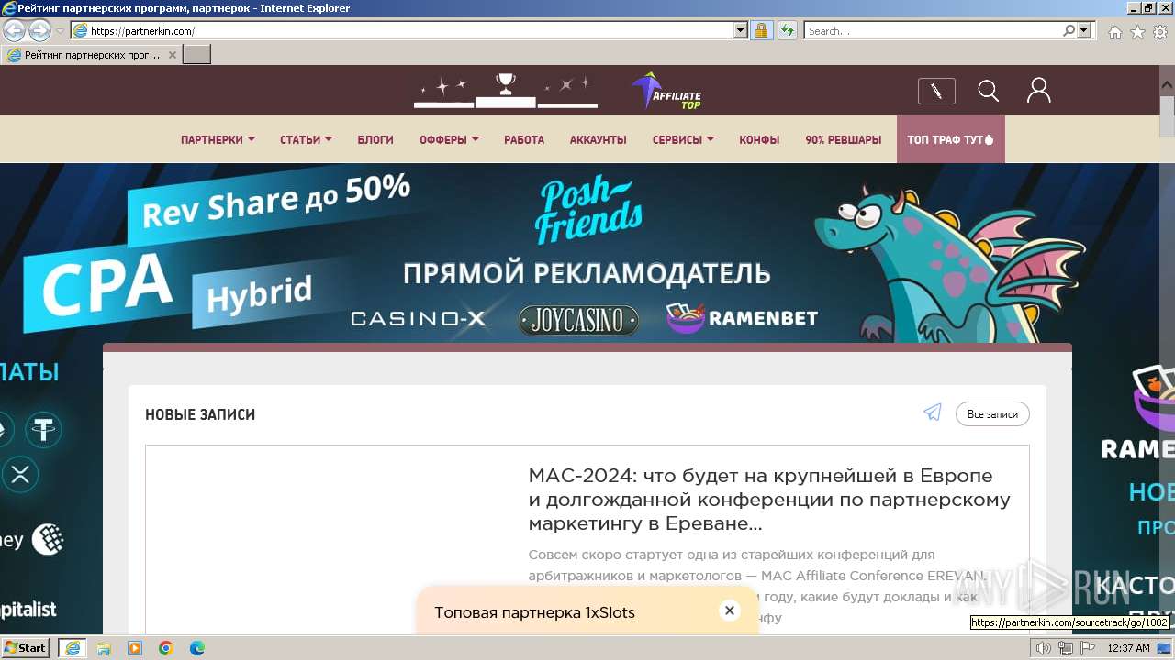Expand the Статьи dropdown menu

click(x=306, y=140)
